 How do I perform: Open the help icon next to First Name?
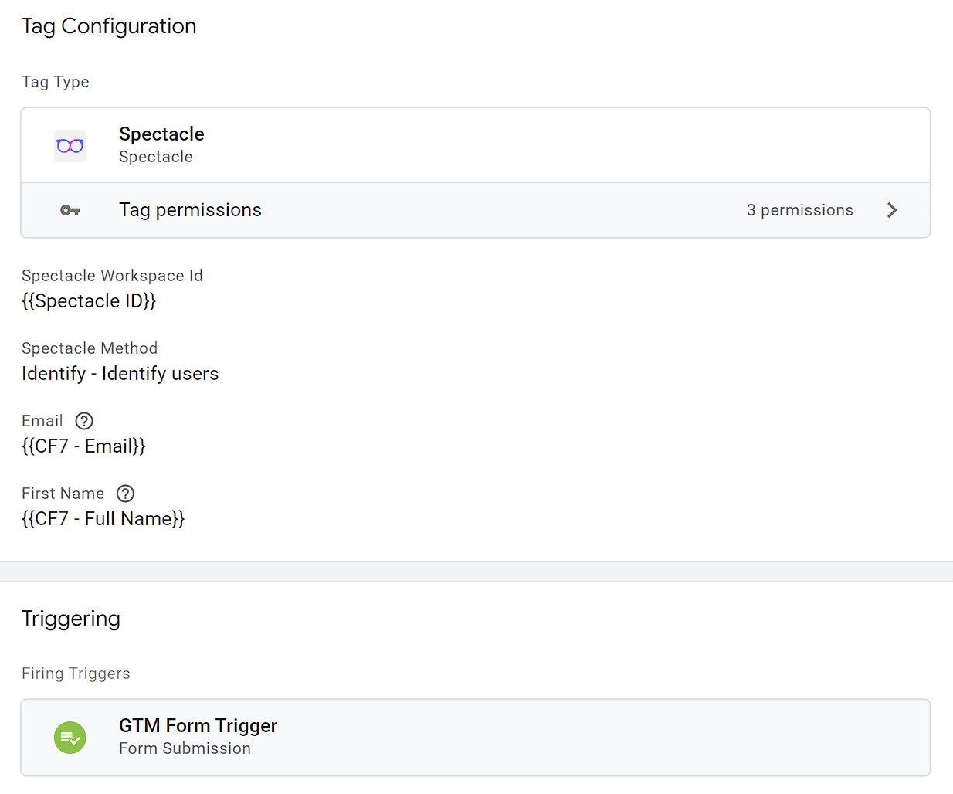[125, 494]
